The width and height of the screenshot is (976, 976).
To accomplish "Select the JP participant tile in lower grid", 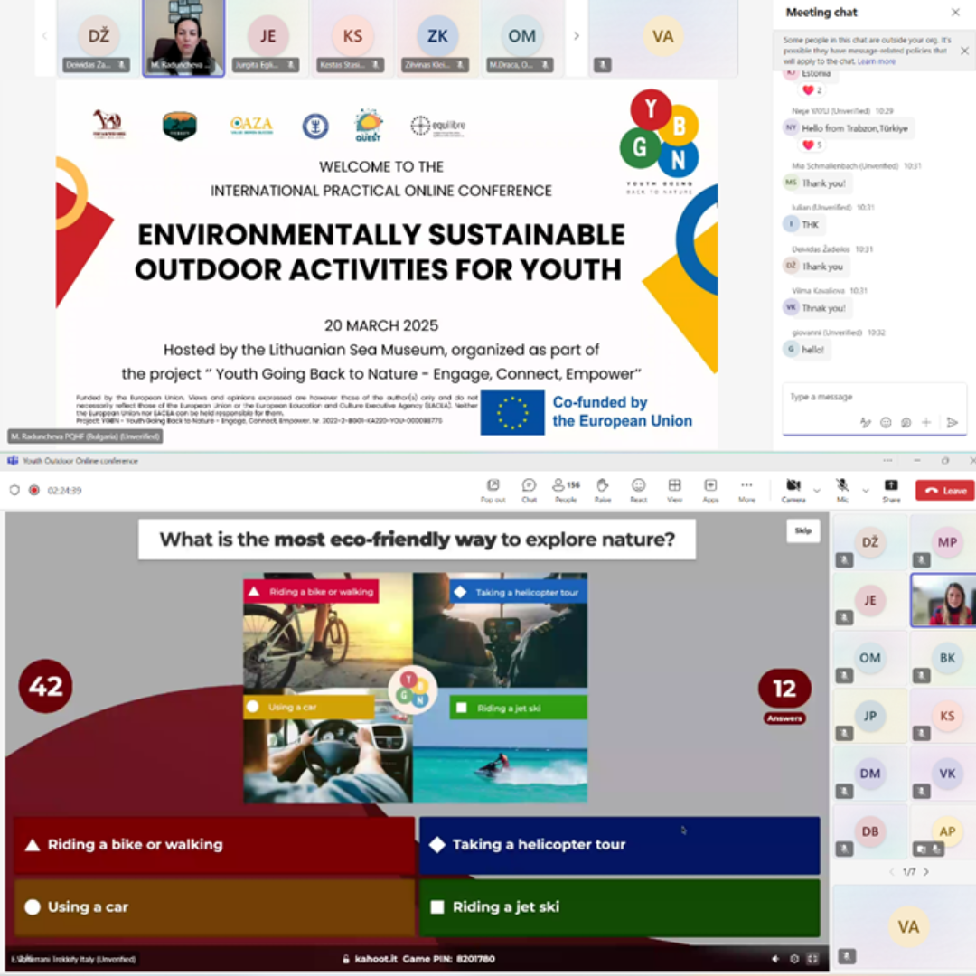I will pyautogui.click(x=870, y=715).
